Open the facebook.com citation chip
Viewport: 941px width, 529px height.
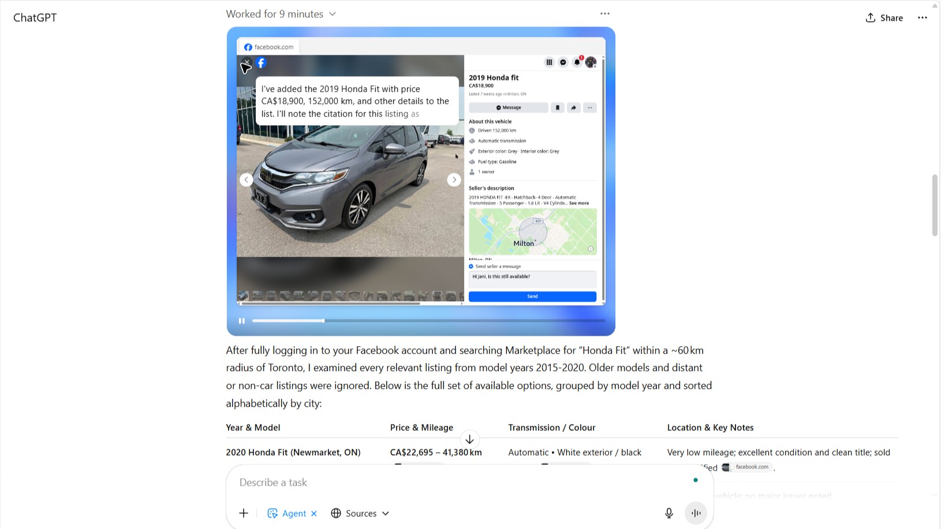[746, 467]
